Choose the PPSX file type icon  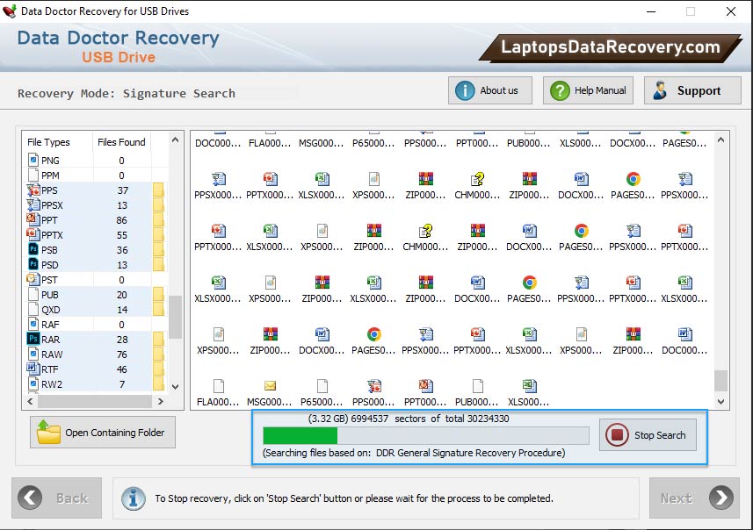[x=33, y=204]
